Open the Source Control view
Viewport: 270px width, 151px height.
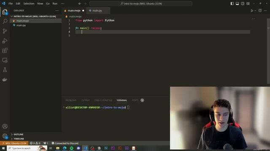click(x=5, y=31)
